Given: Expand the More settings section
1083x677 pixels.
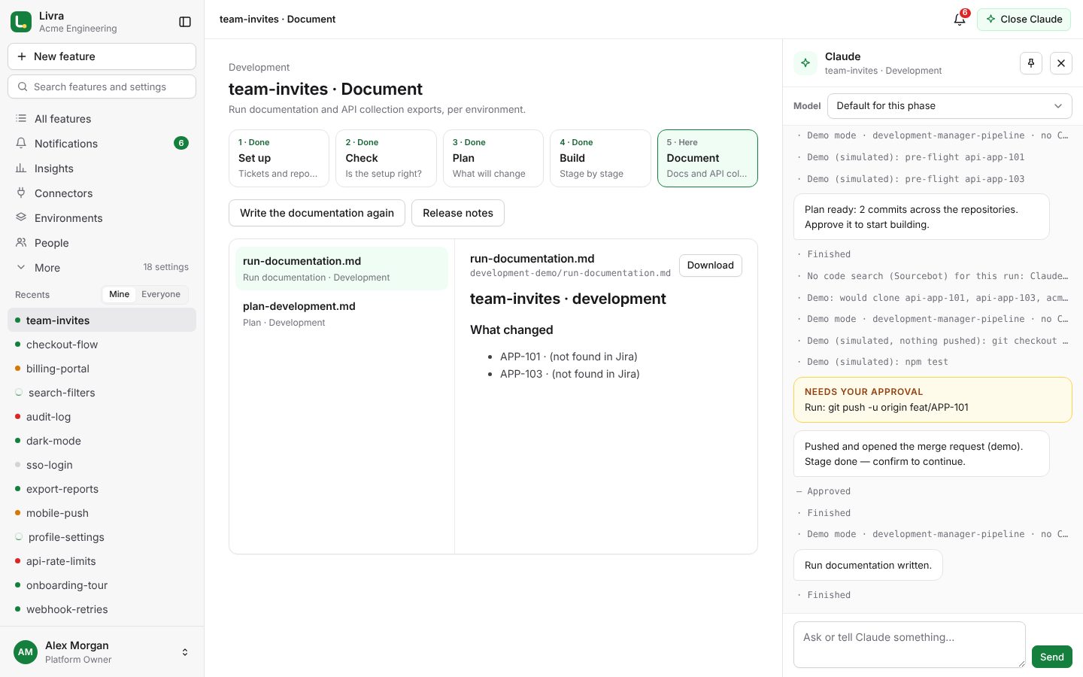Looking at the screenshot, I should point(102,268).
